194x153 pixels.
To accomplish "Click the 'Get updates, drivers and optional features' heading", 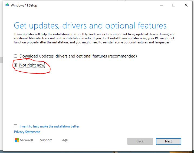I will click(90, 26).
